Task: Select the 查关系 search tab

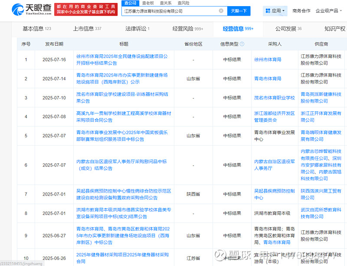Action: tap(166, 3)
